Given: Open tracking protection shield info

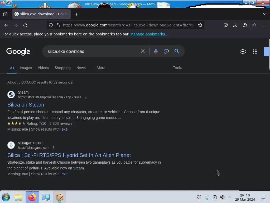Looking at the screenshot, I should coord(51,25).
